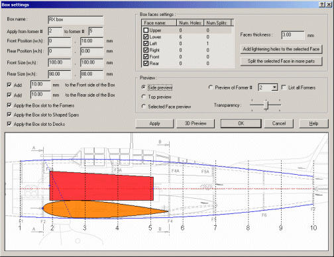This screenshot has height=257, width=334.
Task: Adjust the Transparency slider handle
Action: coord(266,105)
